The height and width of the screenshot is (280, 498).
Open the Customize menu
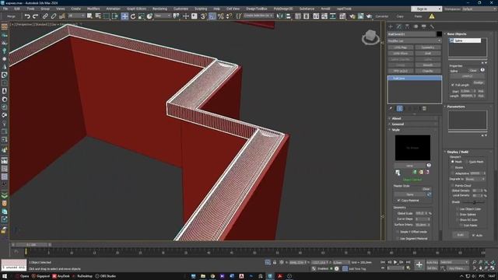coord(181,9)
